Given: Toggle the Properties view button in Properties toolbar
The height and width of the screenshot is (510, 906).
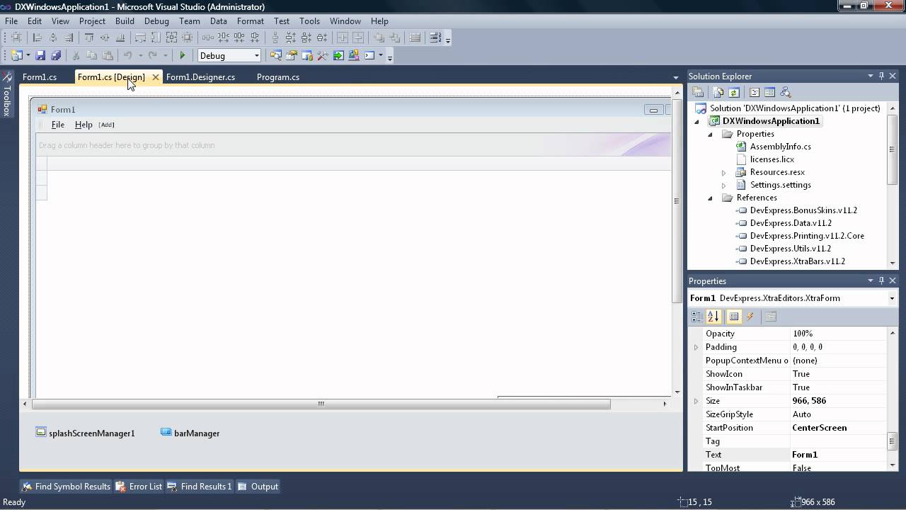Looking at the screenshot, I should click(734, 317).
